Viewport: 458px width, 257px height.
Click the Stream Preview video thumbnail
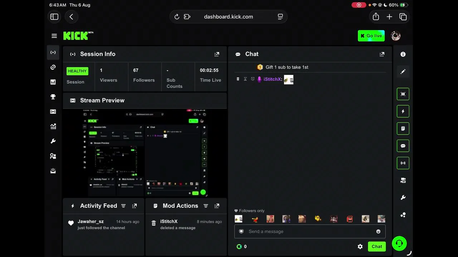coord(145,153)
